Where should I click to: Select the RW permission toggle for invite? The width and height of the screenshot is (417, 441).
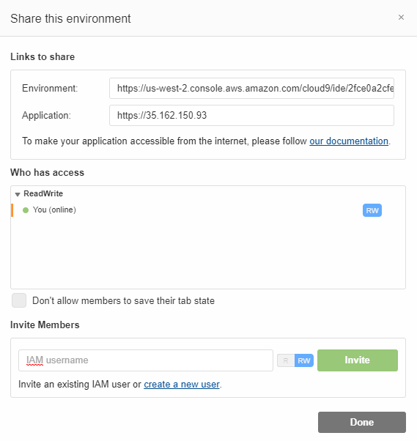coord(304,360)
